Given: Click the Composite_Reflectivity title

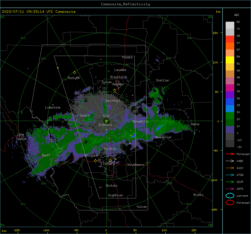Looking at the screenshot, I should [126, 4].
